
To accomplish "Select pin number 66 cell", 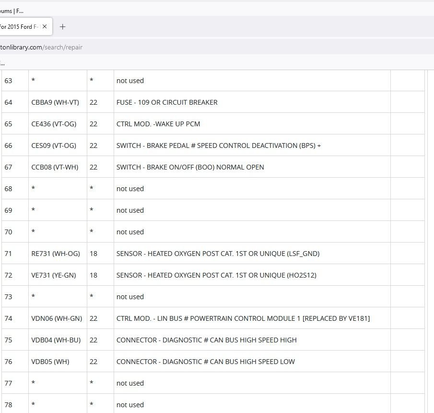I will pos(15,145).
